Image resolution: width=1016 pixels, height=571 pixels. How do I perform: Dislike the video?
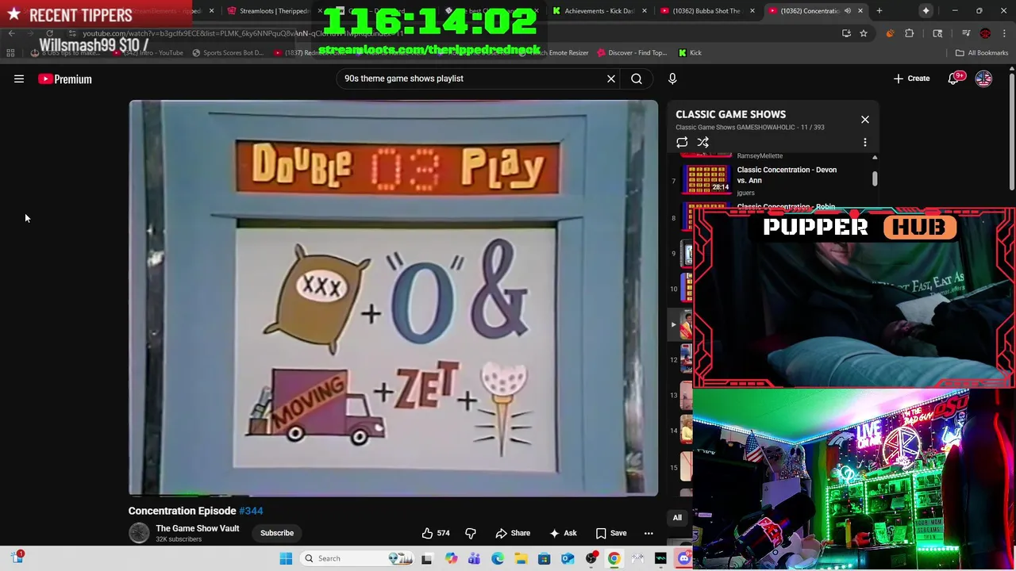(471, 533)
